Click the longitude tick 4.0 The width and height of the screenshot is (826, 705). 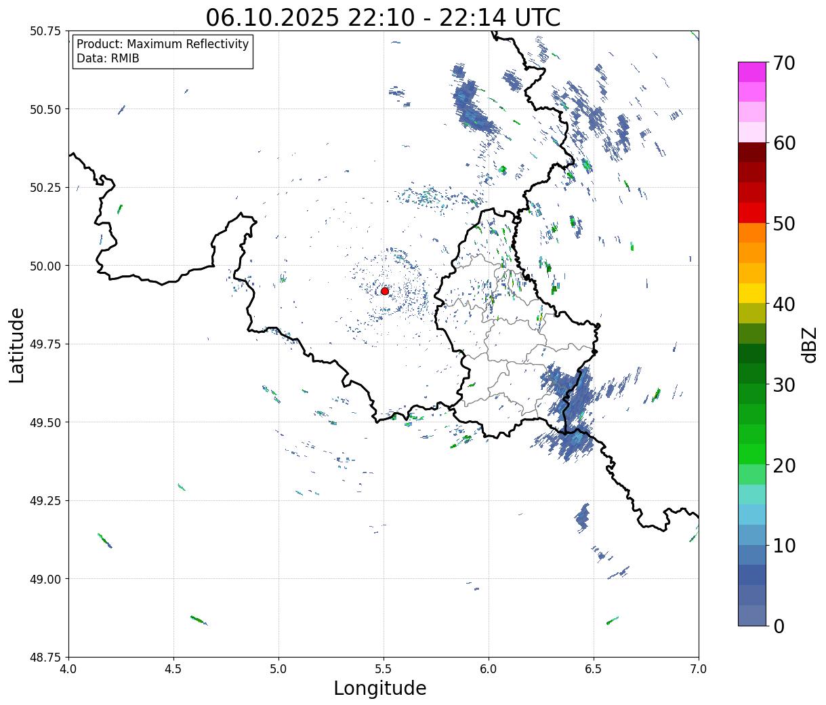[68, 669]
